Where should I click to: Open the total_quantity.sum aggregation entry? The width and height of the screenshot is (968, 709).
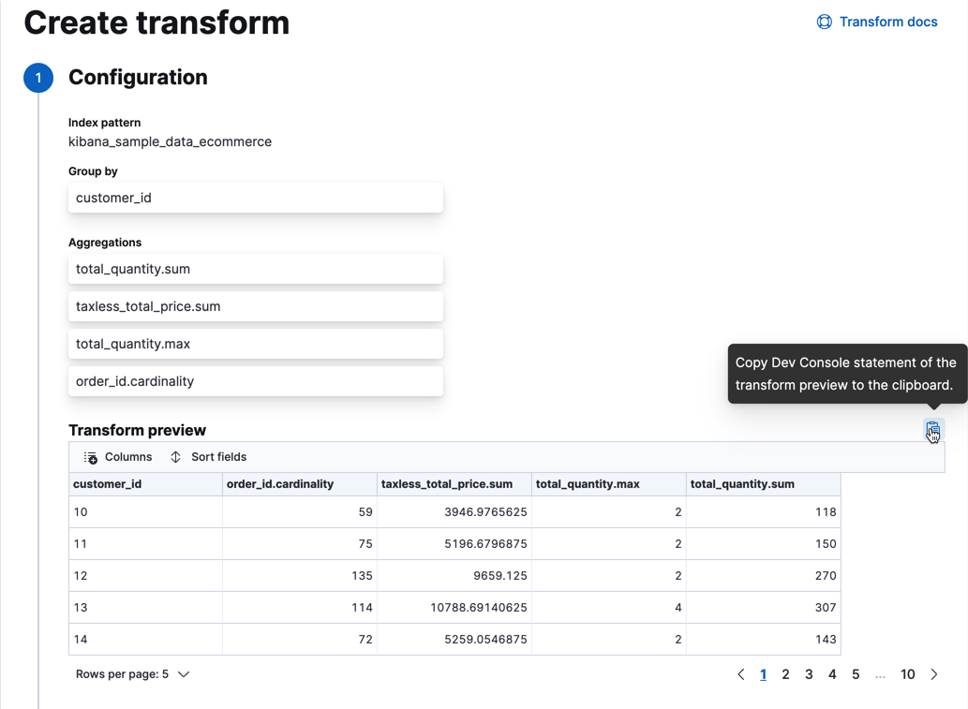click(255, 269)
